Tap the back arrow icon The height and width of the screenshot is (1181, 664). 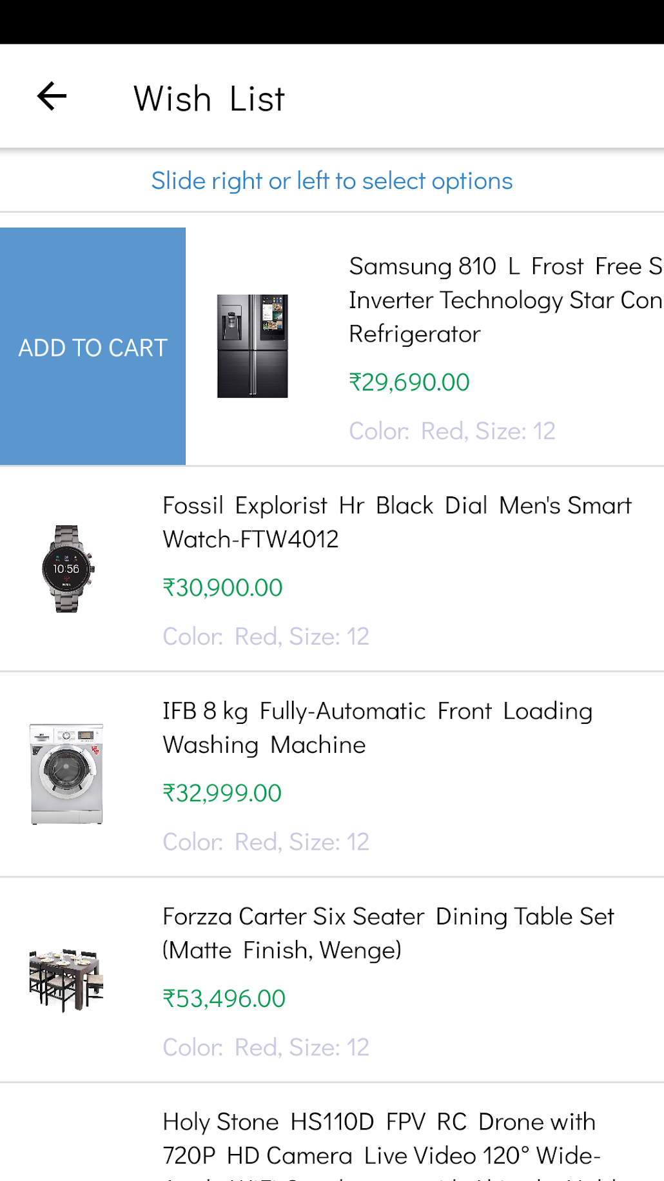[52, 97]
